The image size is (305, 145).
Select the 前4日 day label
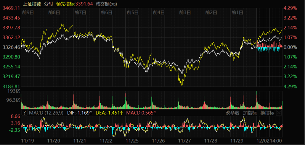(x=159, y=13)
